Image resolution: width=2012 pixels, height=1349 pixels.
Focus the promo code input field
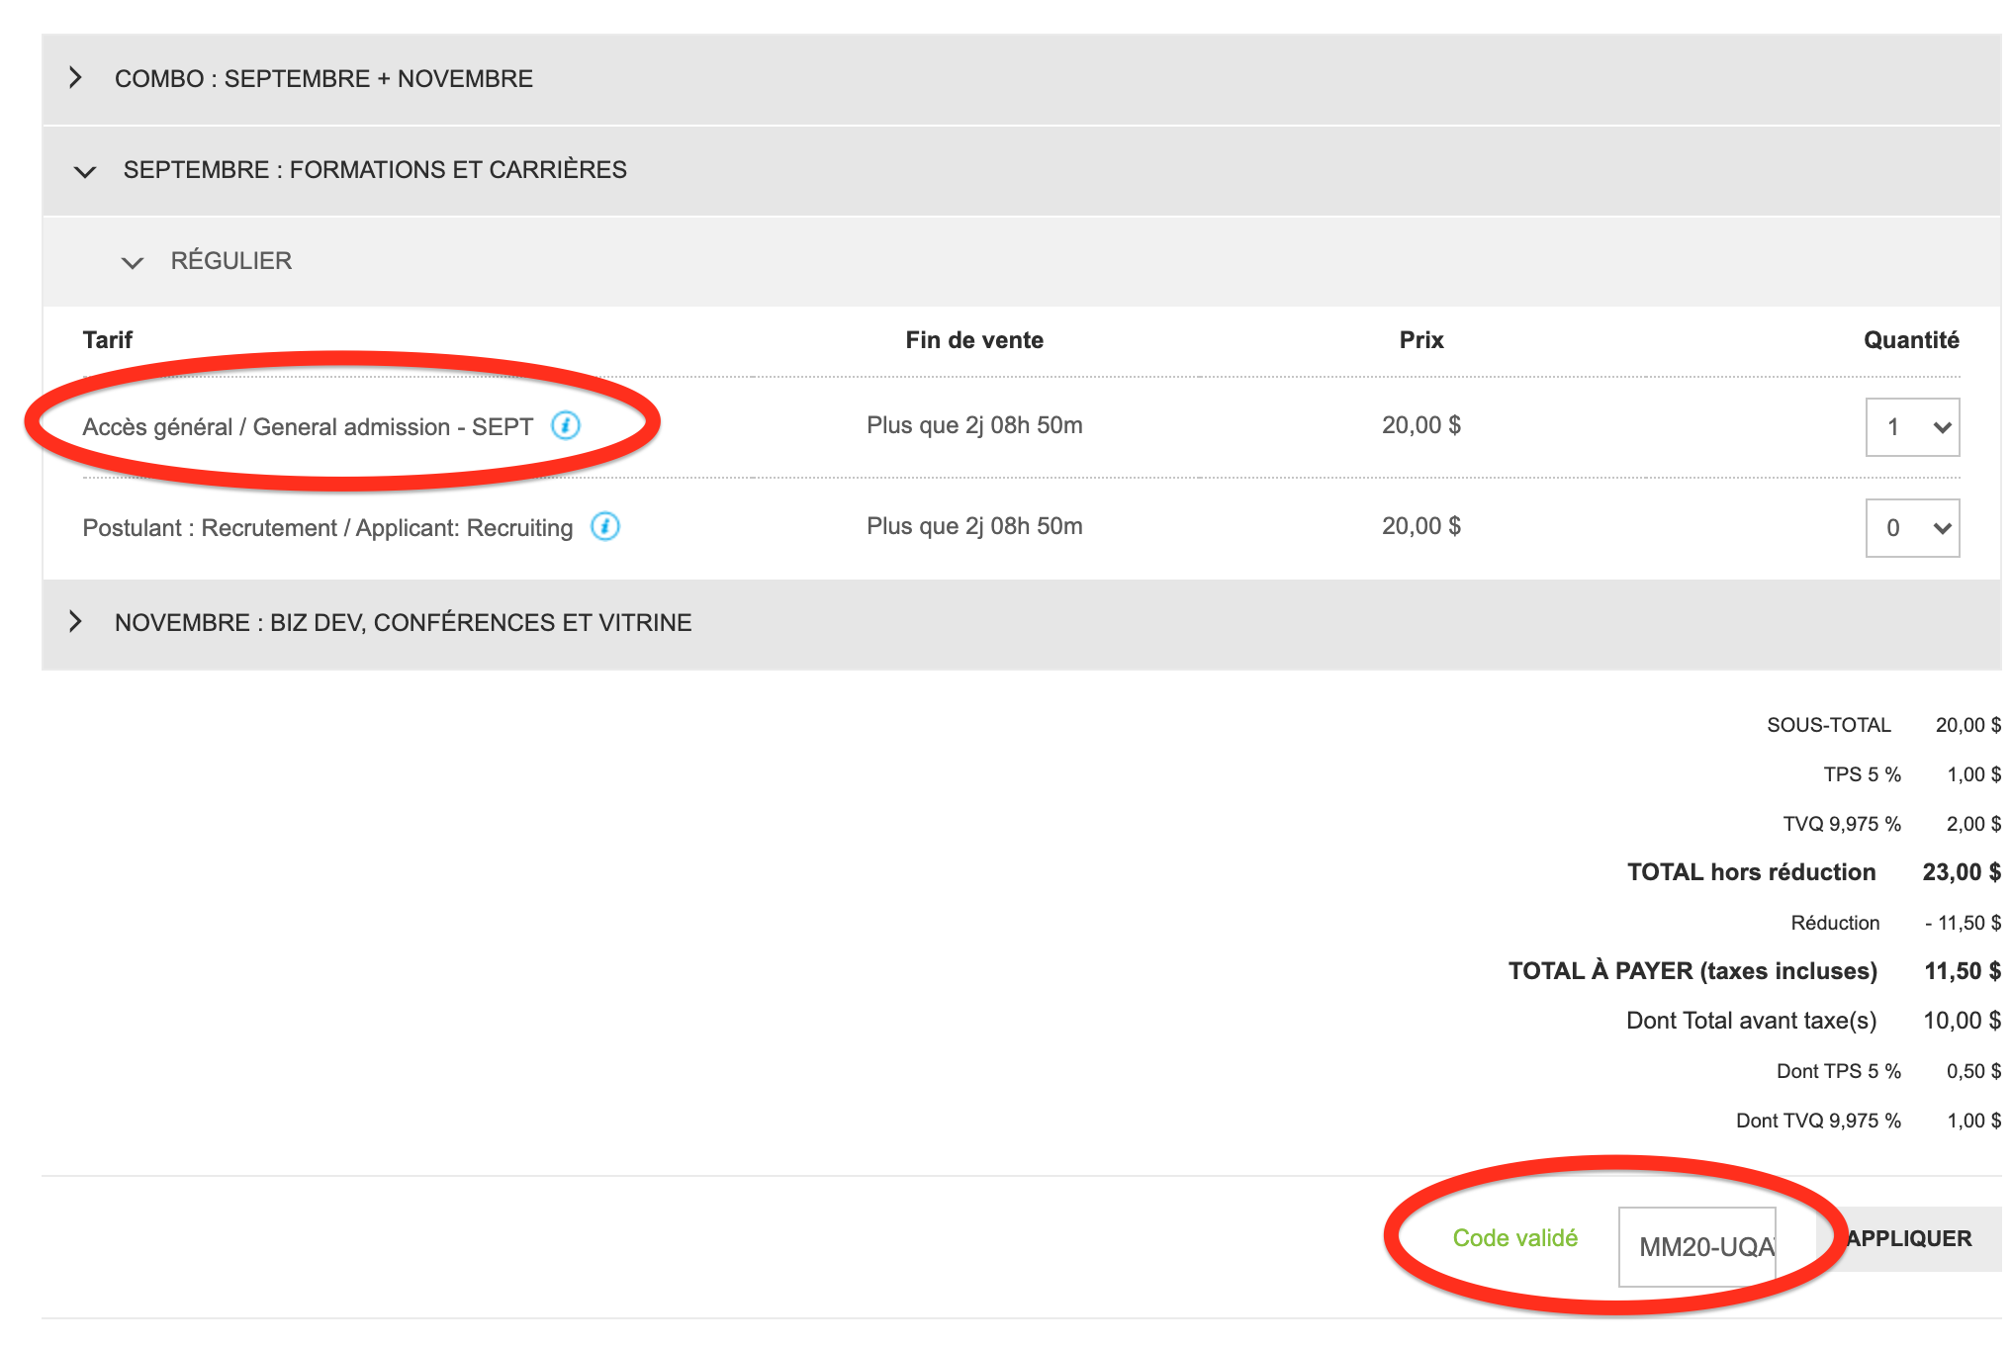click(x=1696, y=1246)
